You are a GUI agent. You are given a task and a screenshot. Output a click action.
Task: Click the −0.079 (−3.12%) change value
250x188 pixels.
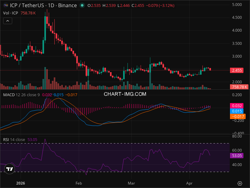point(160,6)
